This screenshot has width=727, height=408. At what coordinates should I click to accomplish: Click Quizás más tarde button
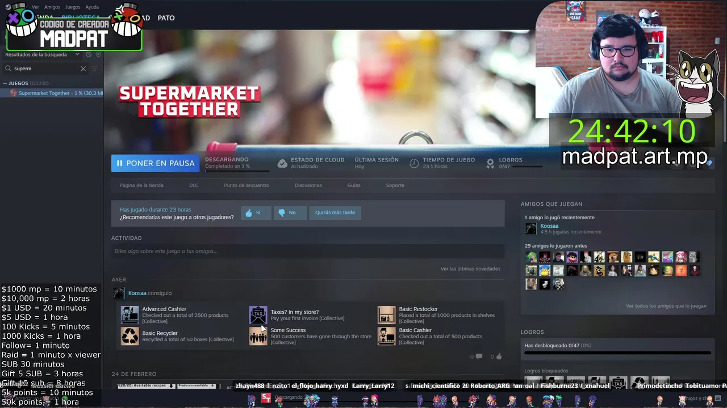coord(335,212)
